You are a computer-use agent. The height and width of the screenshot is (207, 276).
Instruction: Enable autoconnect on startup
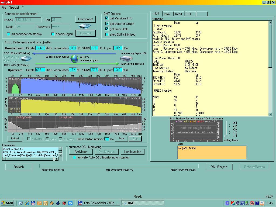click(x=8, y=34)
